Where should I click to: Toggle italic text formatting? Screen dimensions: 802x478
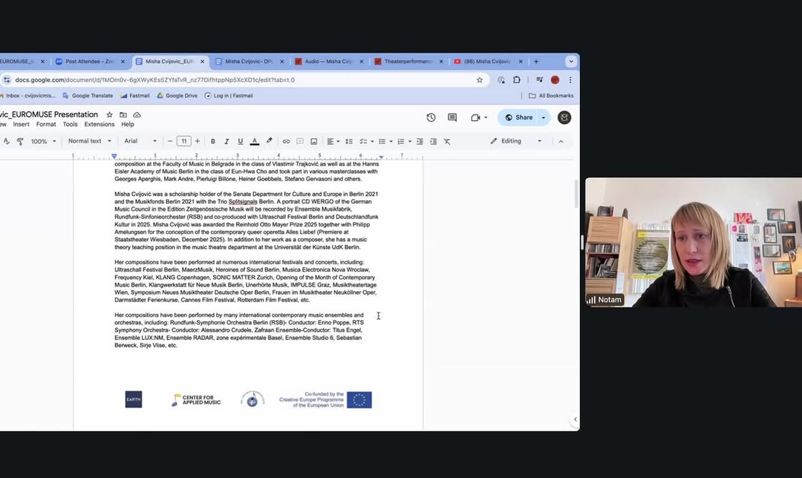click(226, 141)
